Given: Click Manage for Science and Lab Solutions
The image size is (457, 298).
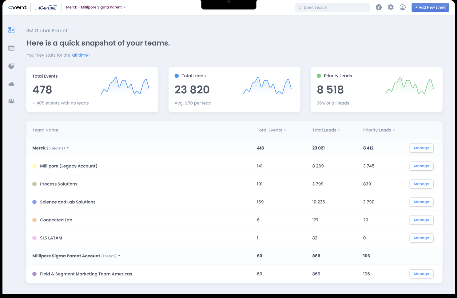Looking at the screenshot, I should pos(421,202).
